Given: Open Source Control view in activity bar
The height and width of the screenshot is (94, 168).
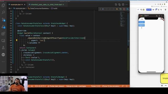Looking at the screenshot, I should click(3, 20).
